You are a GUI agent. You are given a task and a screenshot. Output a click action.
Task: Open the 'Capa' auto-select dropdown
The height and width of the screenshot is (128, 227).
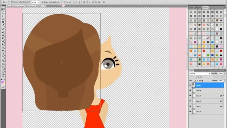35,2
